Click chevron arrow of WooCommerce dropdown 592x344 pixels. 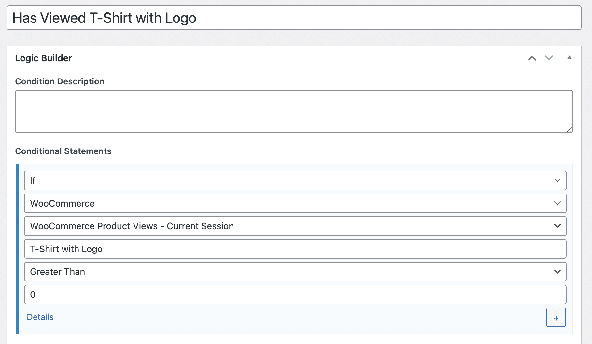coord(557,203)
